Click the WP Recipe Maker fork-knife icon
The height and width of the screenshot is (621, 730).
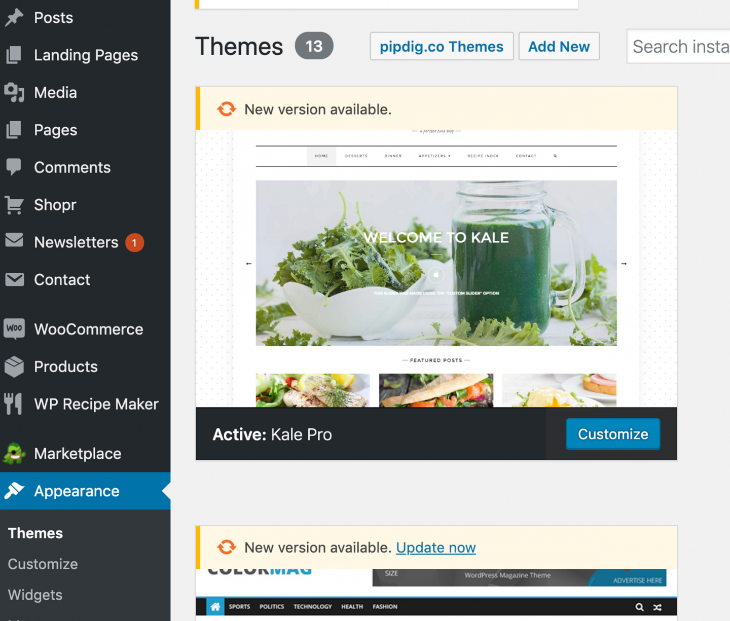[13, 404]
